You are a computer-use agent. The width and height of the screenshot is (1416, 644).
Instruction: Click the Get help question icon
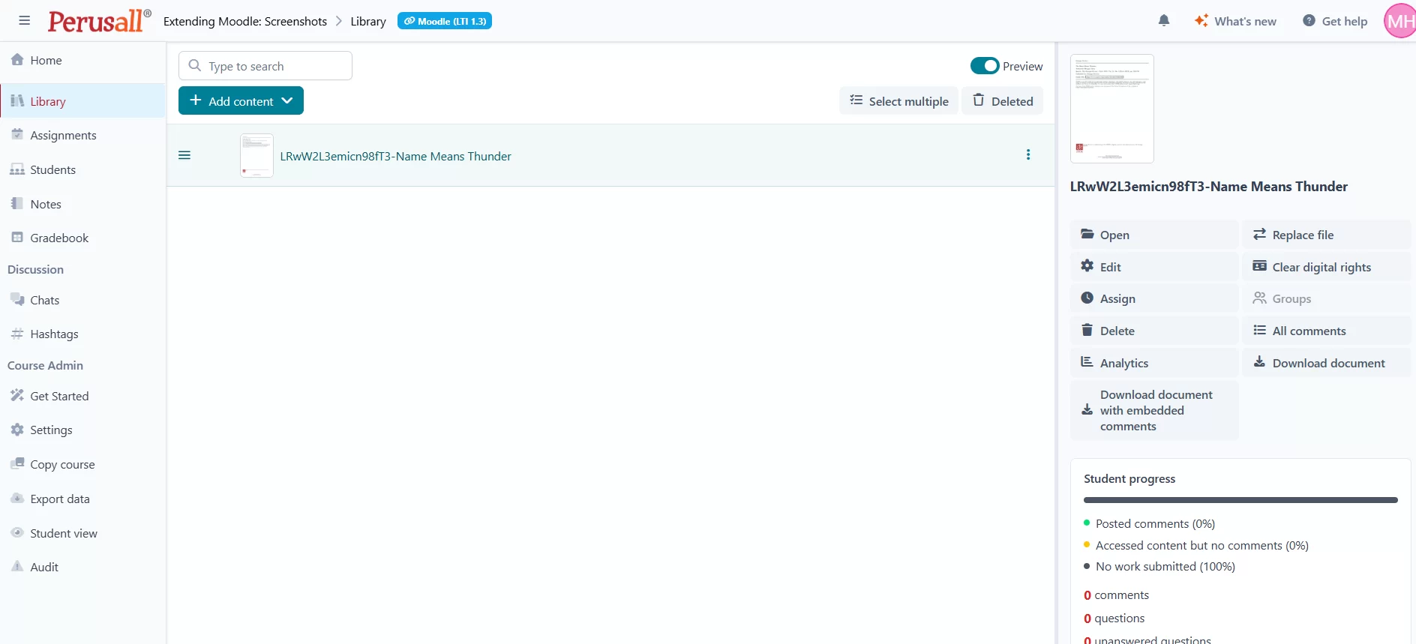pos(1309,21)
